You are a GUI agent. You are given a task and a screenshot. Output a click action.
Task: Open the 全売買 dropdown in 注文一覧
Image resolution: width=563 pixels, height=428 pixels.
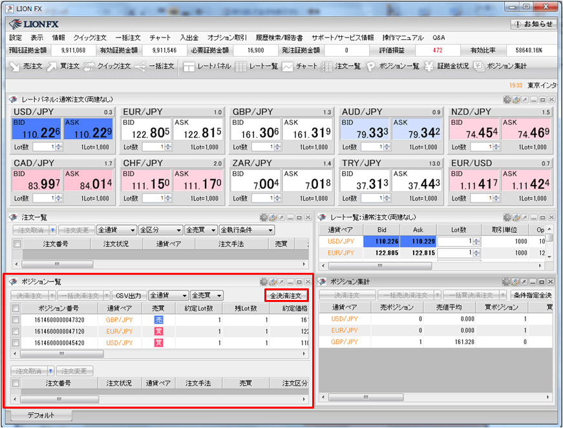click(201, 230)
